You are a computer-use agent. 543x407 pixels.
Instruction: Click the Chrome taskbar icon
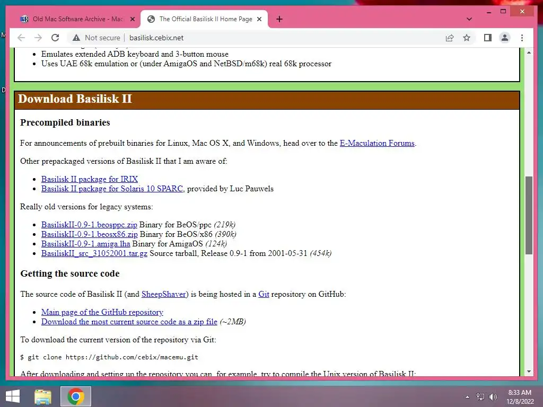[75, 396]
